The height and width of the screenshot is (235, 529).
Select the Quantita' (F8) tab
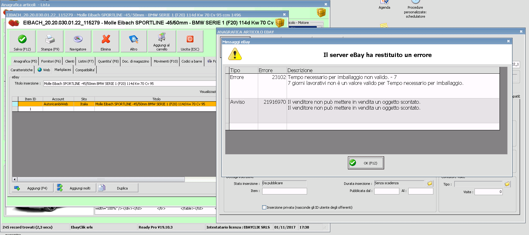click(x=108, y=61)
